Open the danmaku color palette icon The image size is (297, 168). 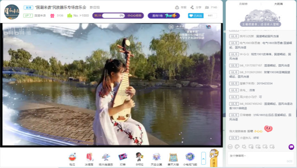(x=237, y=146)
